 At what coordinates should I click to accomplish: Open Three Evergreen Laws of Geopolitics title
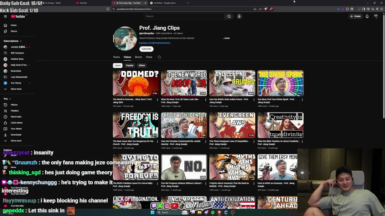pyautogui.click(x=229, y=142)
